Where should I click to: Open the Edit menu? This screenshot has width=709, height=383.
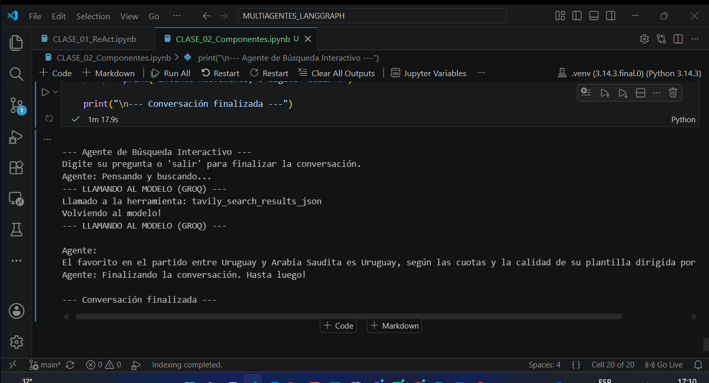coord(59,16)
